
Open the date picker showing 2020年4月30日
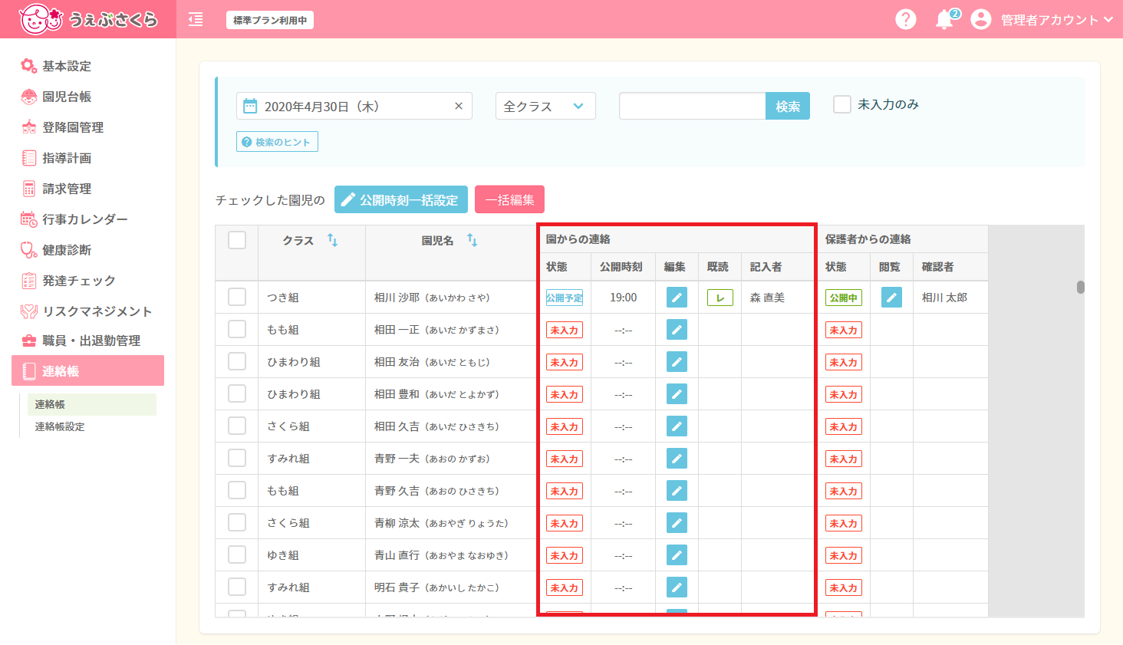(x=354, y=106)
